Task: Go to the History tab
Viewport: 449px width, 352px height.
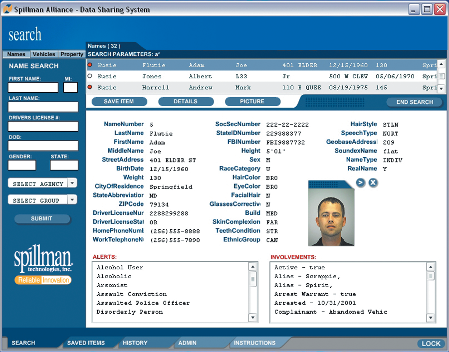Action: pyautogui.click(x=135, y=343)
